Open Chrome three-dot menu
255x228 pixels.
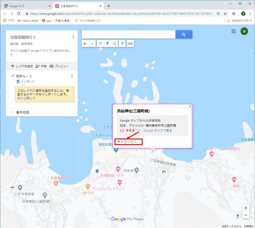(x=250, y=14)
